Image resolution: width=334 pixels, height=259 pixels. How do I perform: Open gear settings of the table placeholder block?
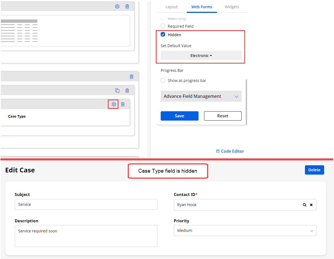coord(117,7)
